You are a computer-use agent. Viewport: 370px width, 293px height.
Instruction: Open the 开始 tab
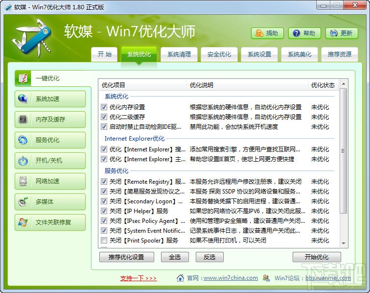pos(104,54)
